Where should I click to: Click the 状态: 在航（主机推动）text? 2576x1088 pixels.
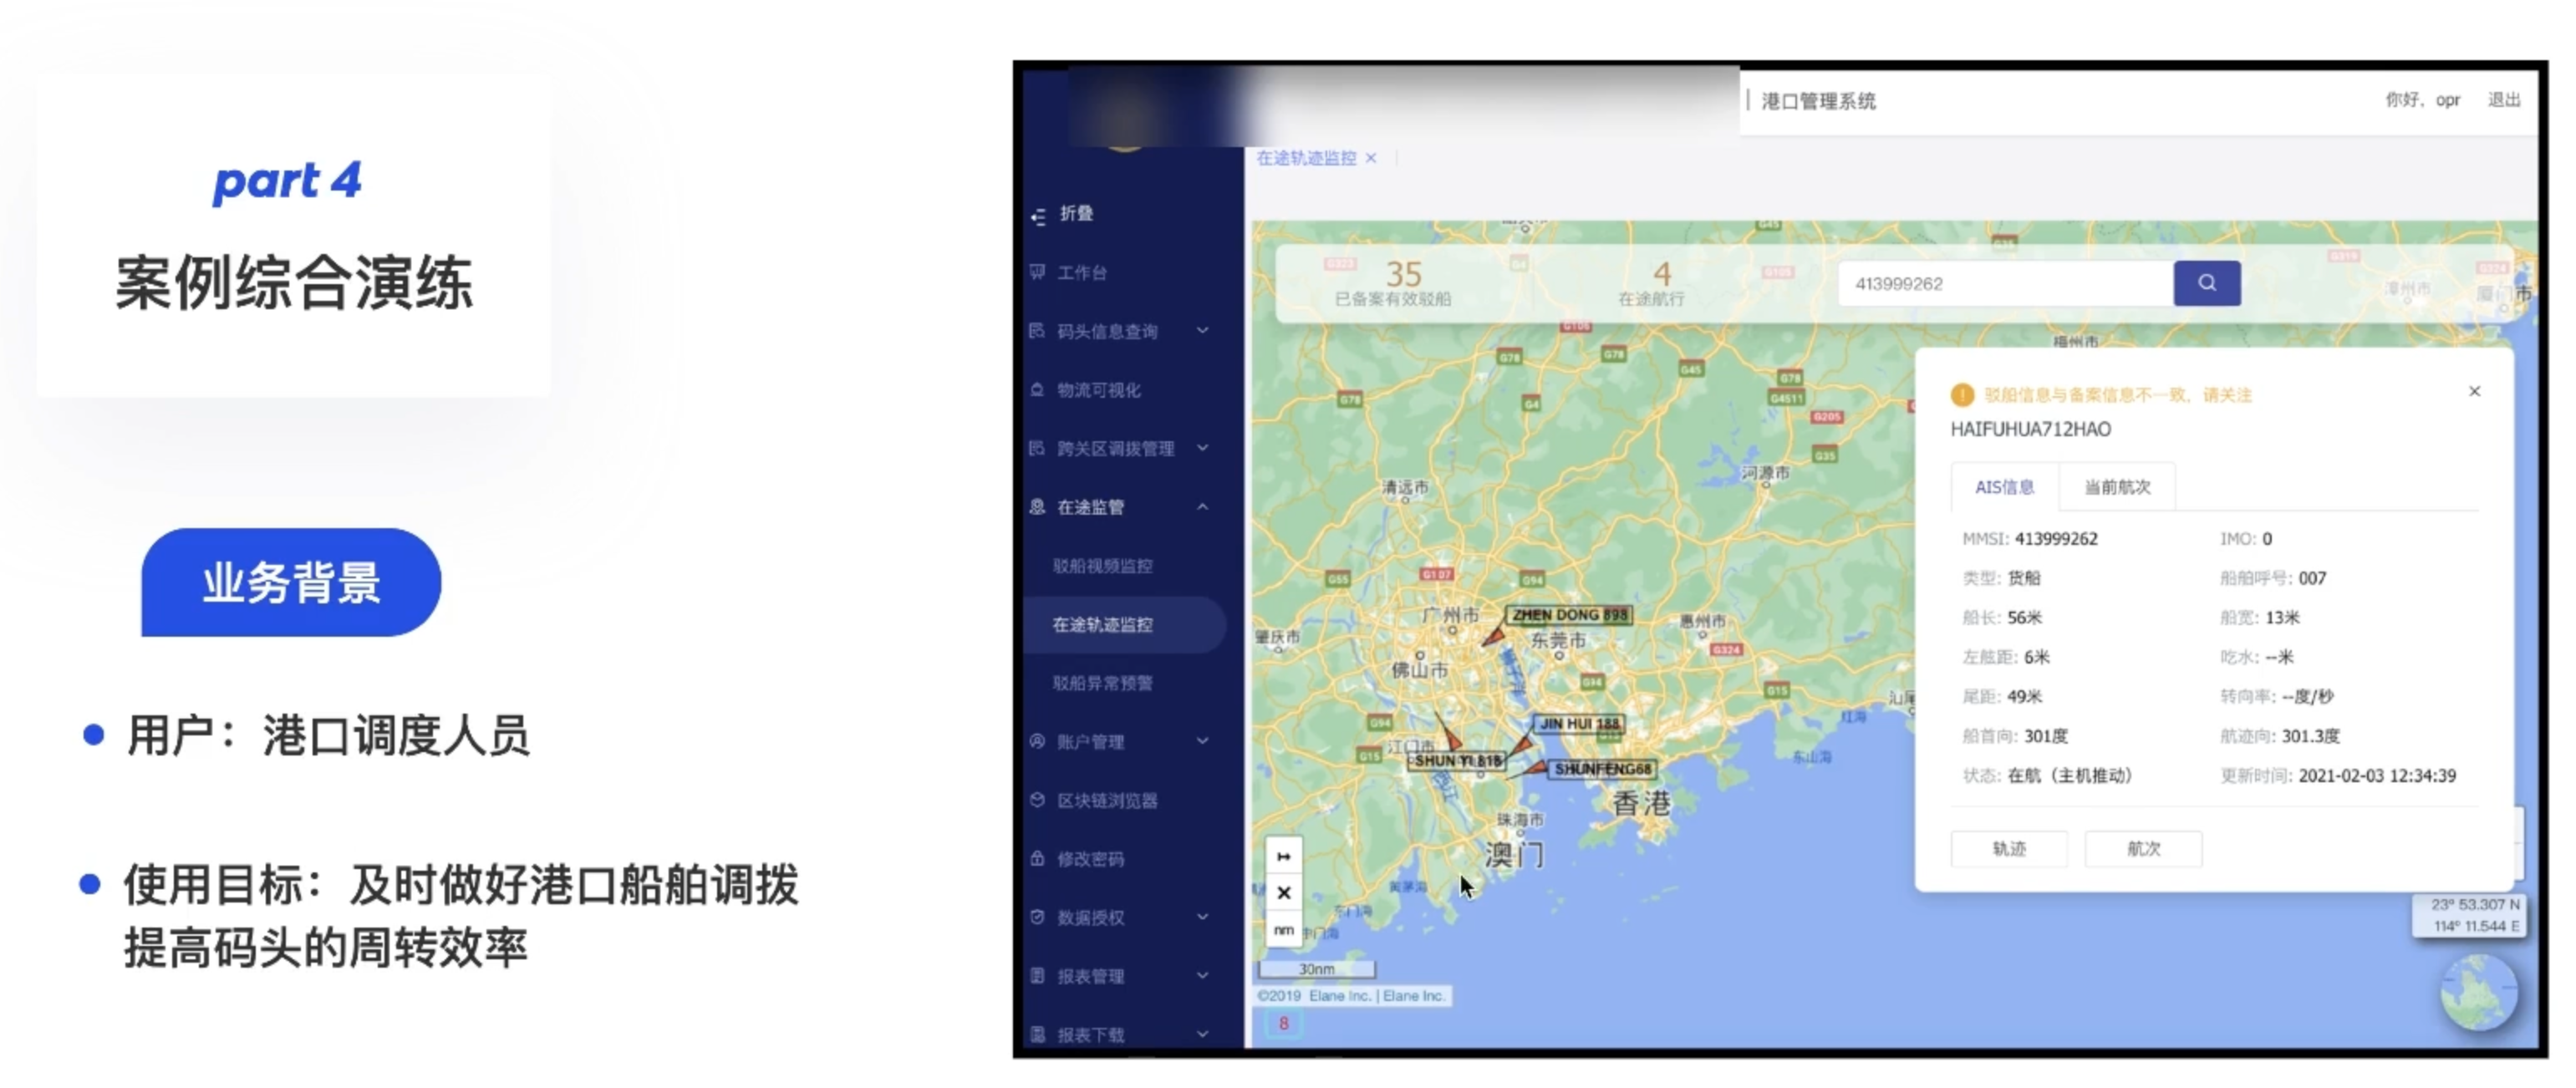2047,776
